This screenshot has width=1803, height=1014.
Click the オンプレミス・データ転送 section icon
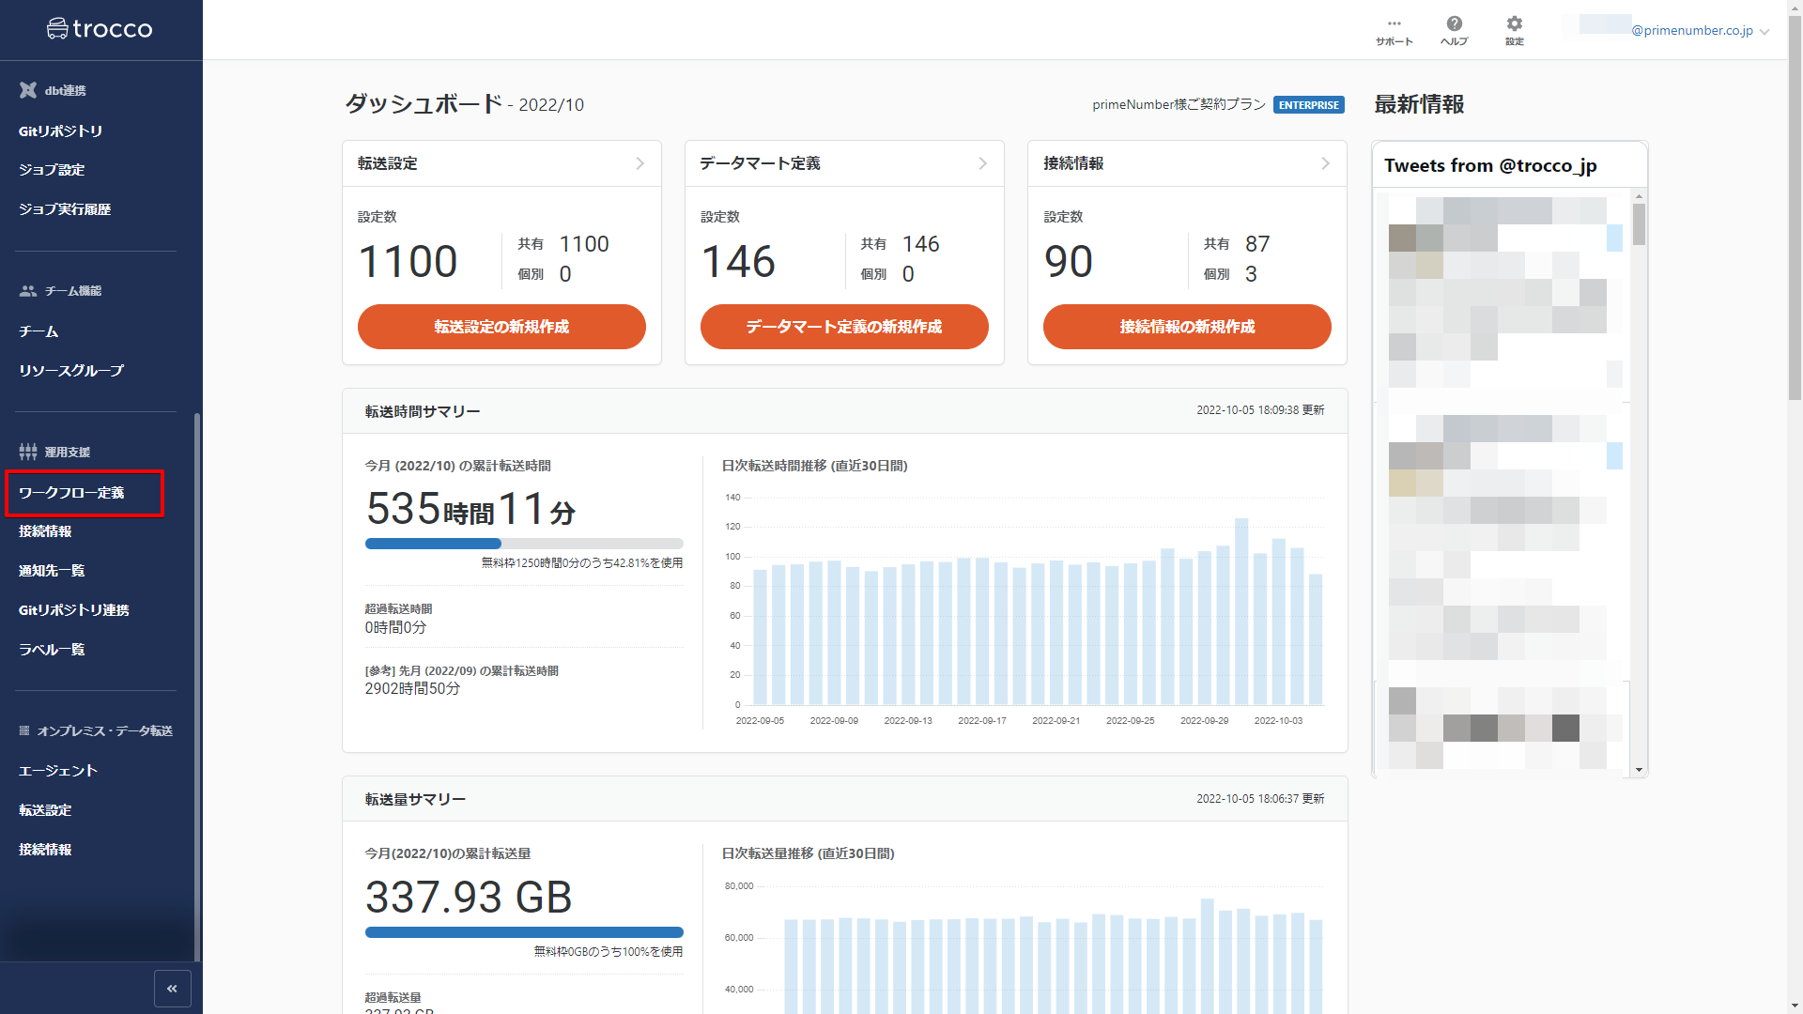(24, 730)
